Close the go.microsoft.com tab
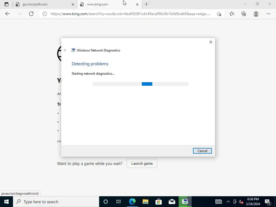Image resolution: width=276 pixels, height=207 pixels. click(73, 5)
